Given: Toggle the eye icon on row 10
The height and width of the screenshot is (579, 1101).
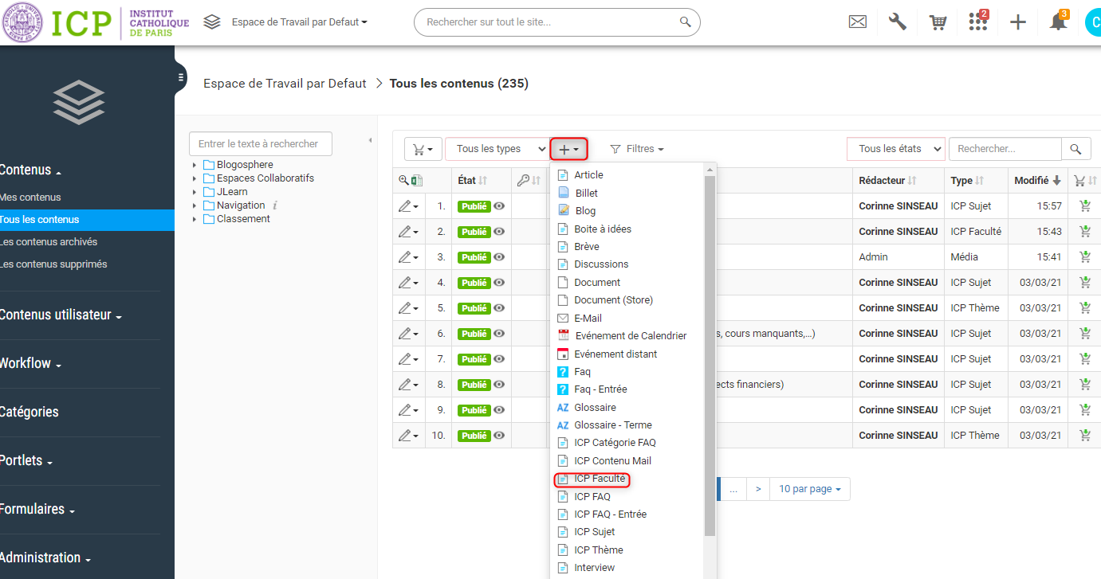Looking at the screenshot, I should 500,436.
